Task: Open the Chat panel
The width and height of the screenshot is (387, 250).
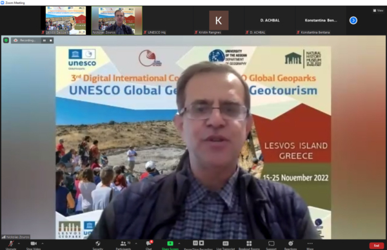Action: (x=149, y=245)
